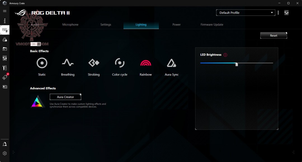Open the Settings tab
Screen dimensions: 302x162
point(105,25)
